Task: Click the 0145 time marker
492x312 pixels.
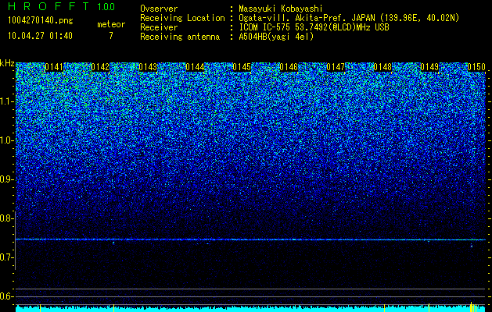Action: pos(242,67)
